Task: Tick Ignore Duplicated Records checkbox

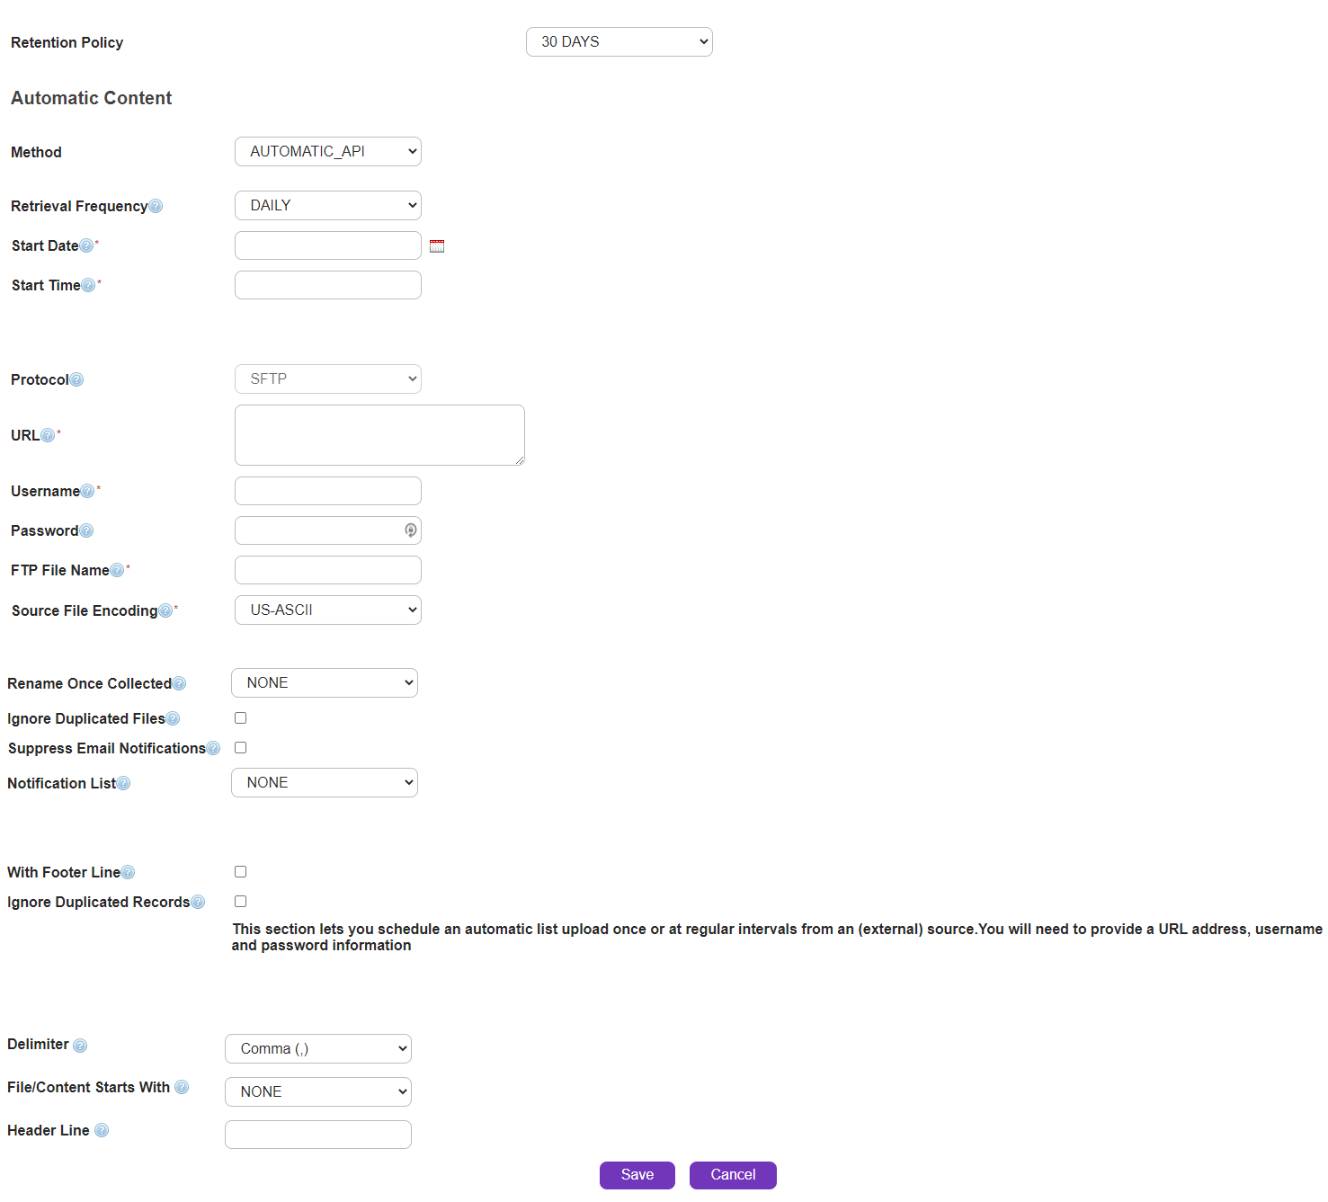Action: (x=240, y=902)
